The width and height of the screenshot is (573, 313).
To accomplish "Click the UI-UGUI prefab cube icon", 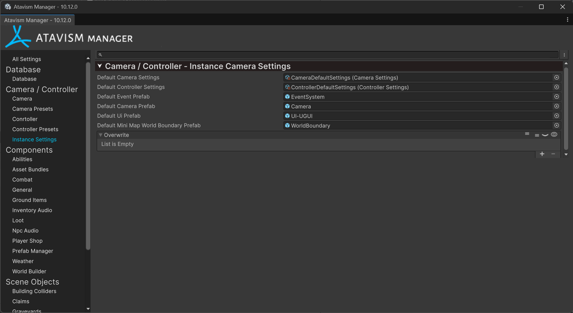I will pyautogui.click(x=288, y=116).
